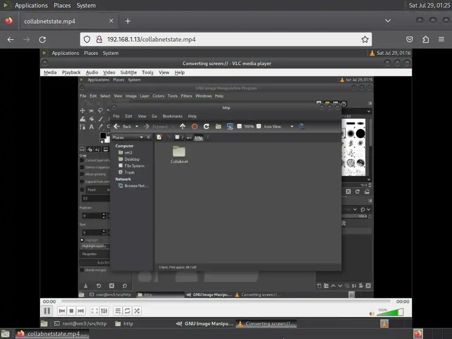
Task: Open Firefox extensions panel
Action: pyautogui.click(x=426, y=39)
